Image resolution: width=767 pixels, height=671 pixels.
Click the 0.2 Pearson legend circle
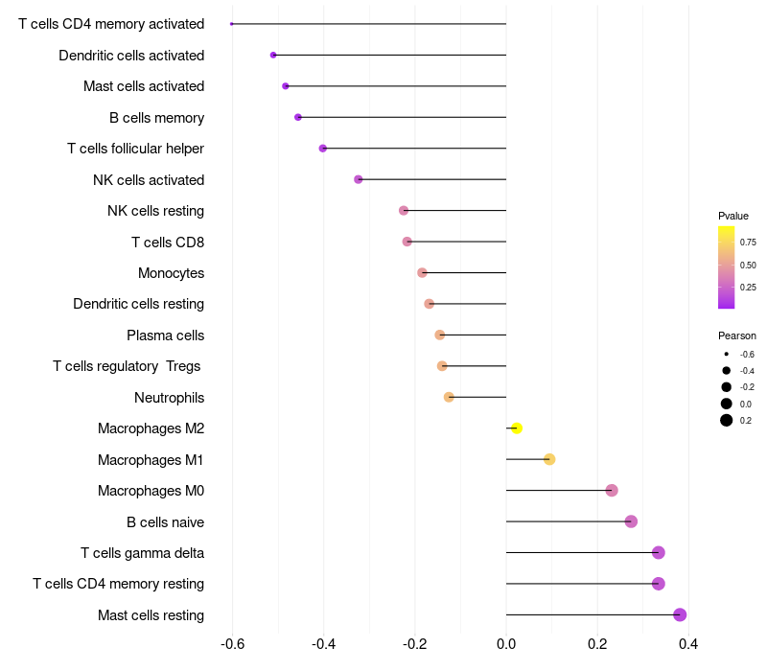[727, 420]
